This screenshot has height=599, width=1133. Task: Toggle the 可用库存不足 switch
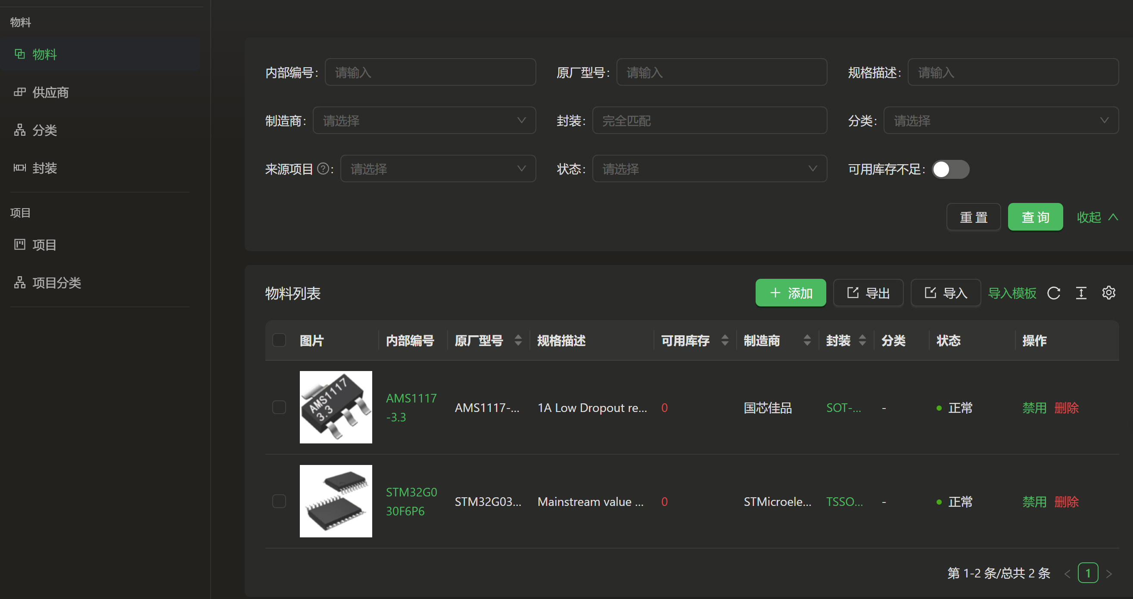coord(950,169)
